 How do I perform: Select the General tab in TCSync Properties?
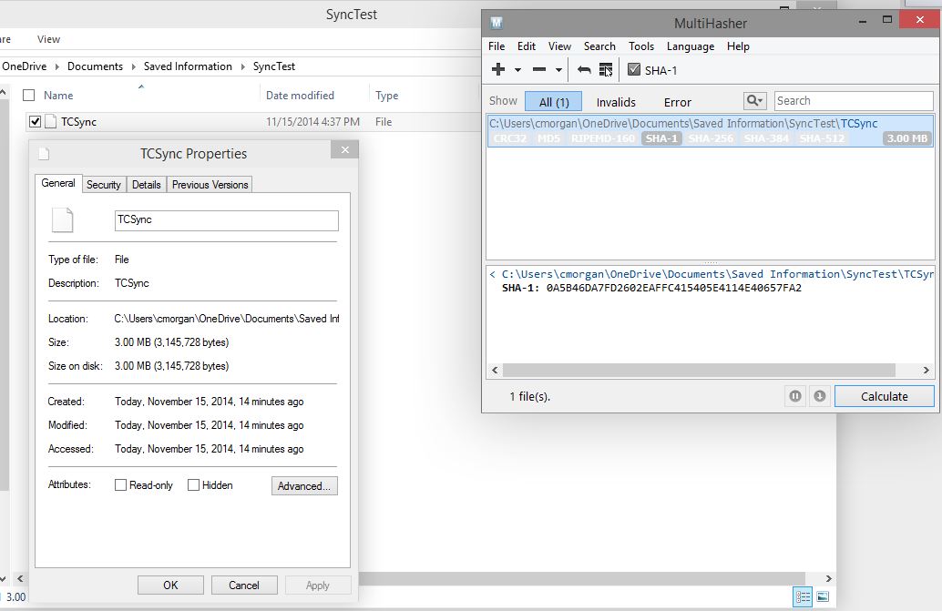click(x=58, y=183)
